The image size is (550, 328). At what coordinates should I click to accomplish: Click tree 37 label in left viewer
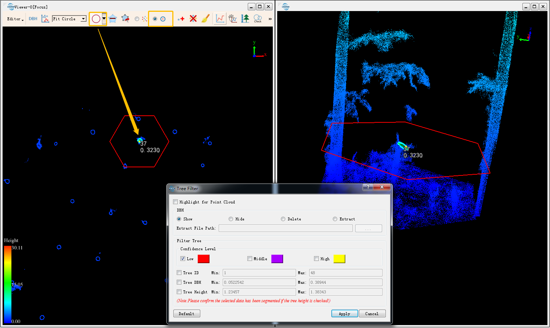pyautogui.click(x=143, y=144)
